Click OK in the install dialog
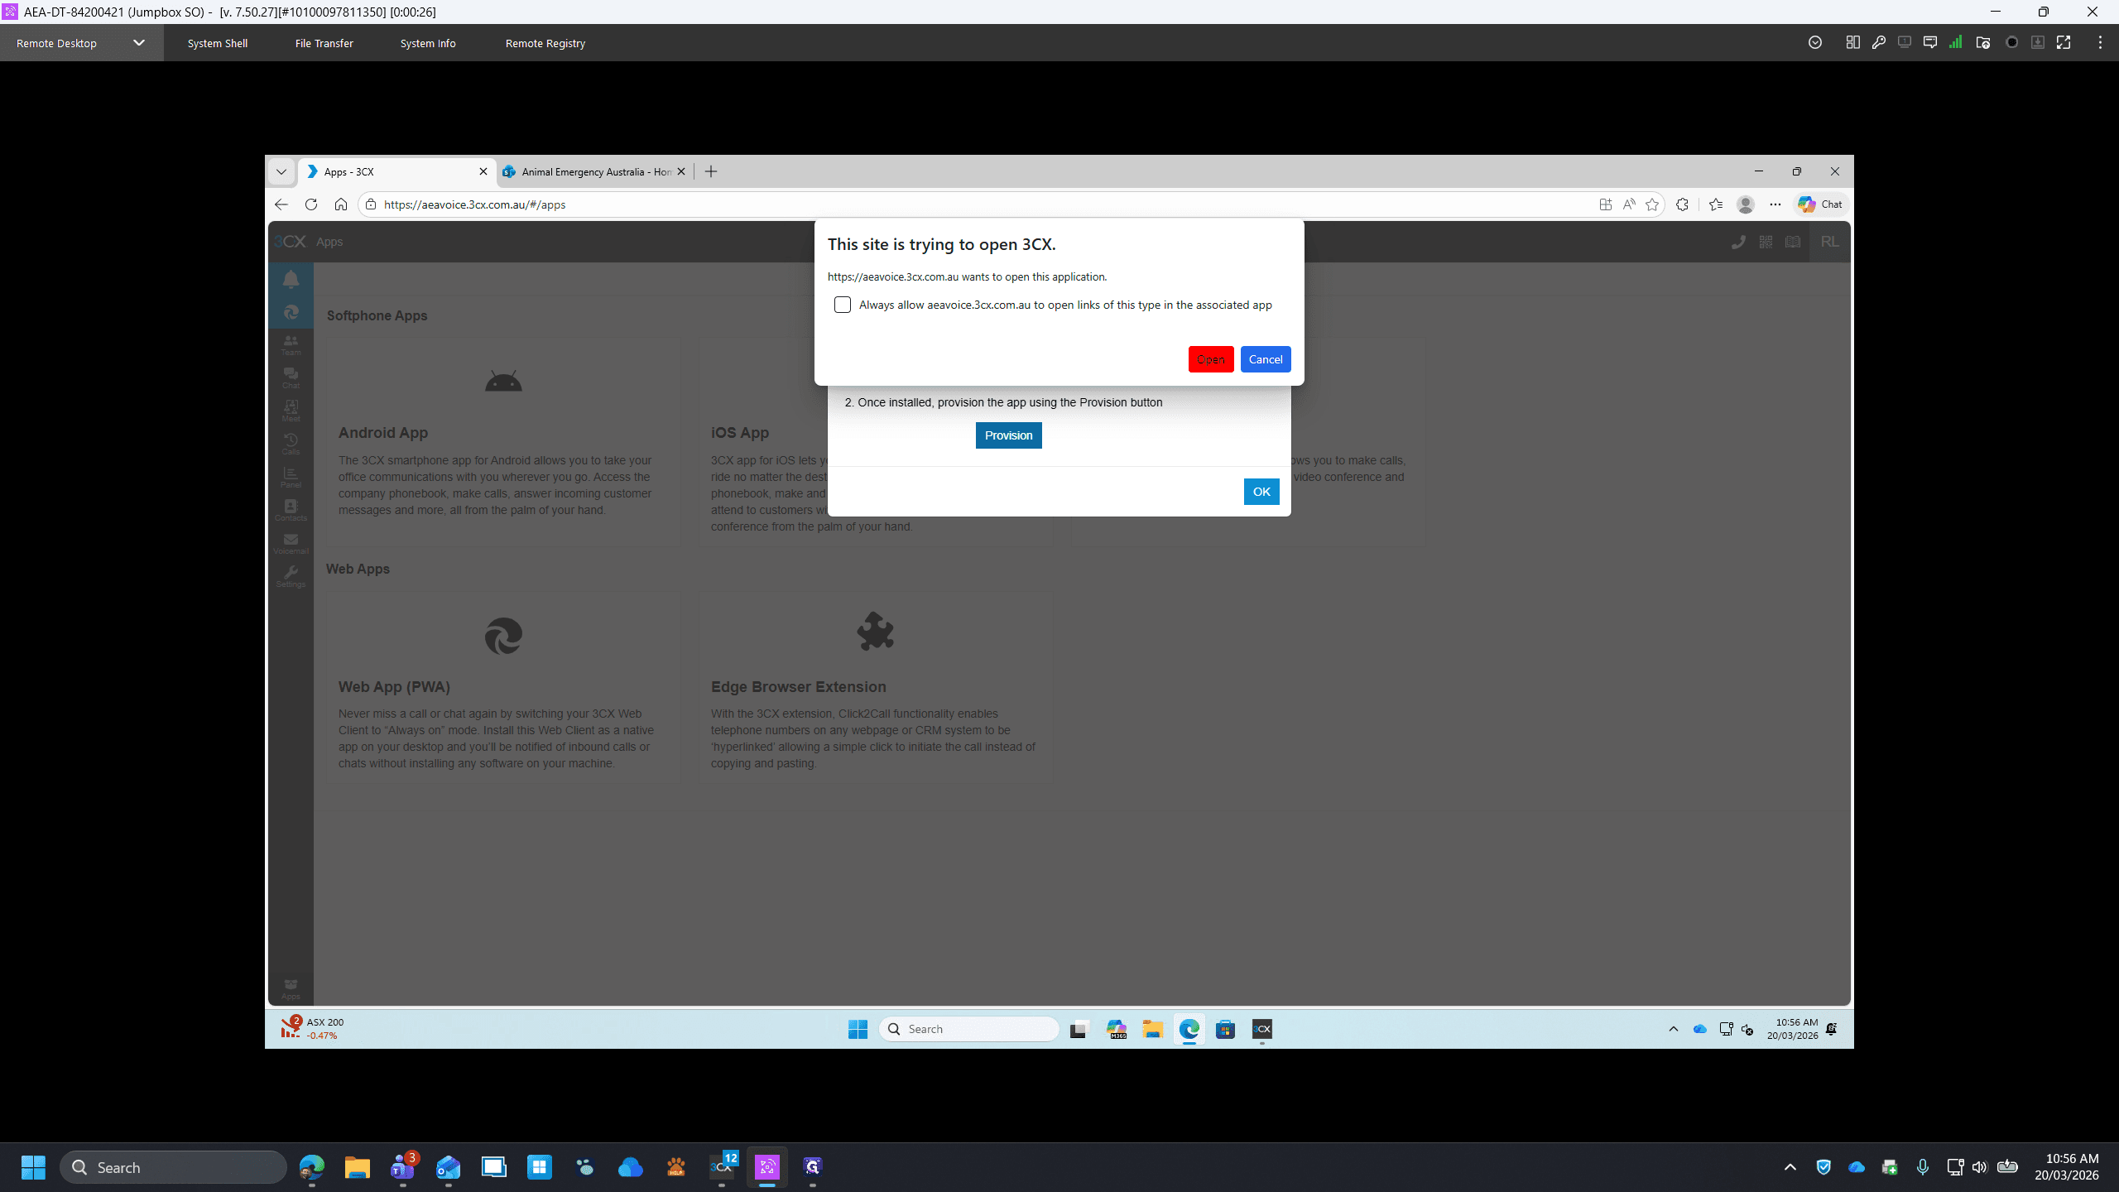The height and width of the screenshot is (1192, 2119). click(x=1261, y=492)
